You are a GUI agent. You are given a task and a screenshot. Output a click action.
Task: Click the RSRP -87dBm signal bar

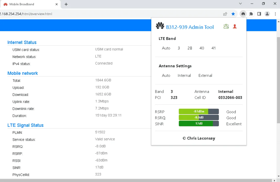[x=199, y=111]
